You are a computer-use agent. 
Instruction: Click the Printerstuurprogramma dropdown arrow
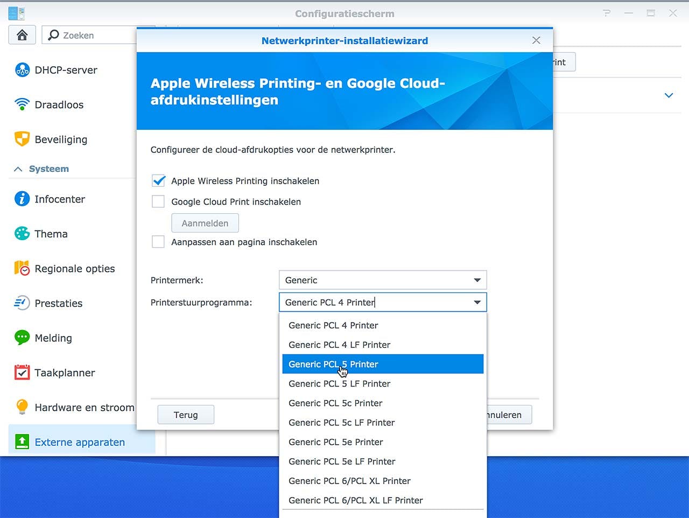(x=477, y=303)
